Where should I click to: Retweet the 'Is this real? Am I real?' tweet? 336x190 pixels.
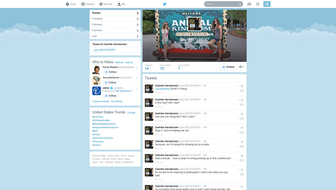(x=242, y=105)
